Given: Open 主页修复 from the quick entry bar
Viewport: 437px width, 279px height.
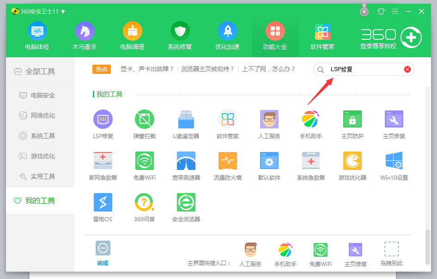Looking at the screenshot, I should [x=356, y=255].
